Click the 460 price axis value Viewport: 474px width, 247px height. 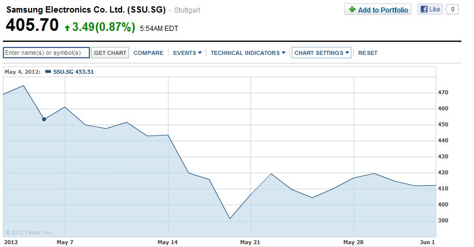coord(443,109)
